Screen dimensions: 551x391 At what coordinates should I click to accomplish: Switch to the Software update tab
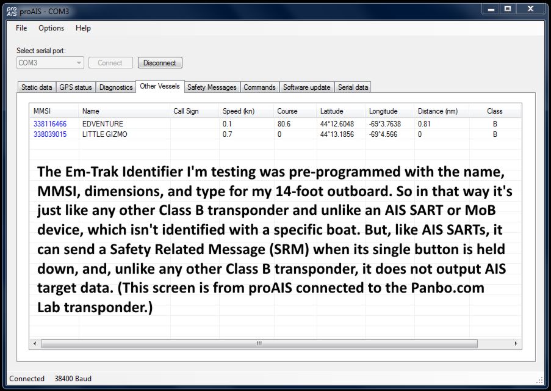click(307, 87)
